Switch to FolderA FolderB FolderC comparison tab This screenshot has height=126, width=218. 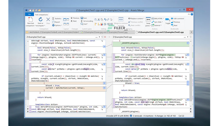53,32
